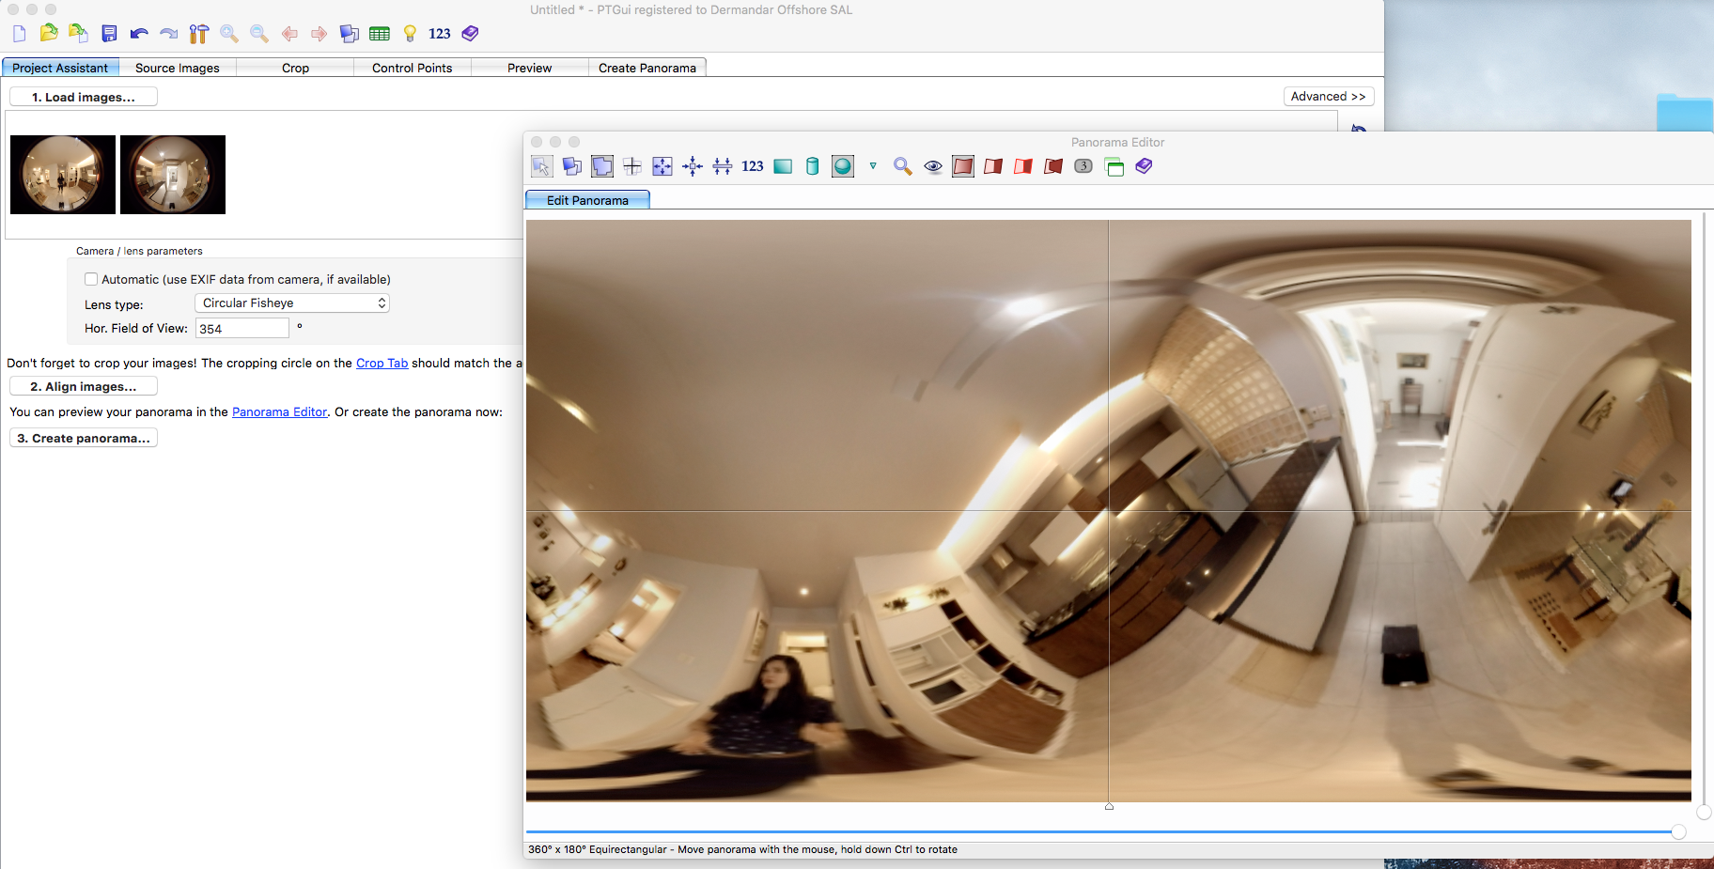Toggle the eye preview icon
The image size is (1714, 869).
[933, 166]
